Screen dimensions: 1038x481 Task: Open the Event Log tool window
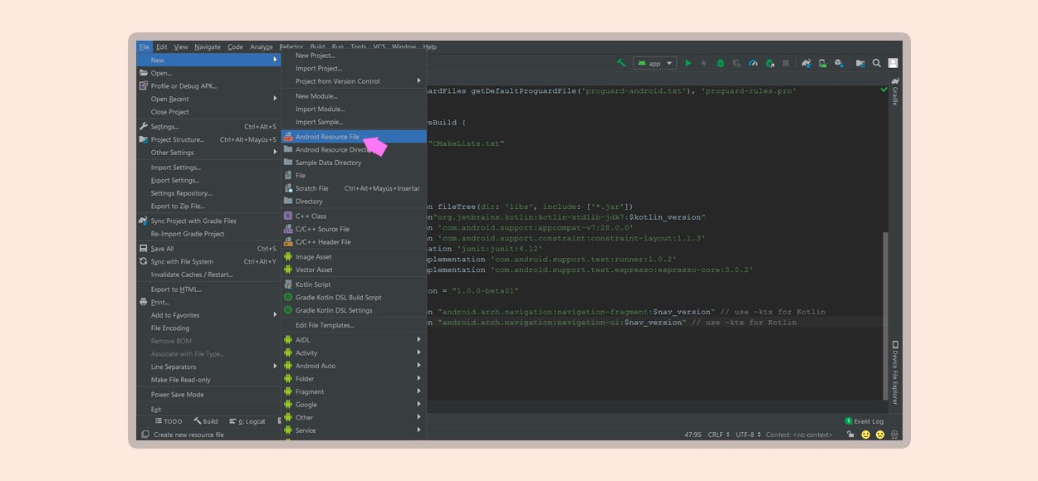(864, 421)
